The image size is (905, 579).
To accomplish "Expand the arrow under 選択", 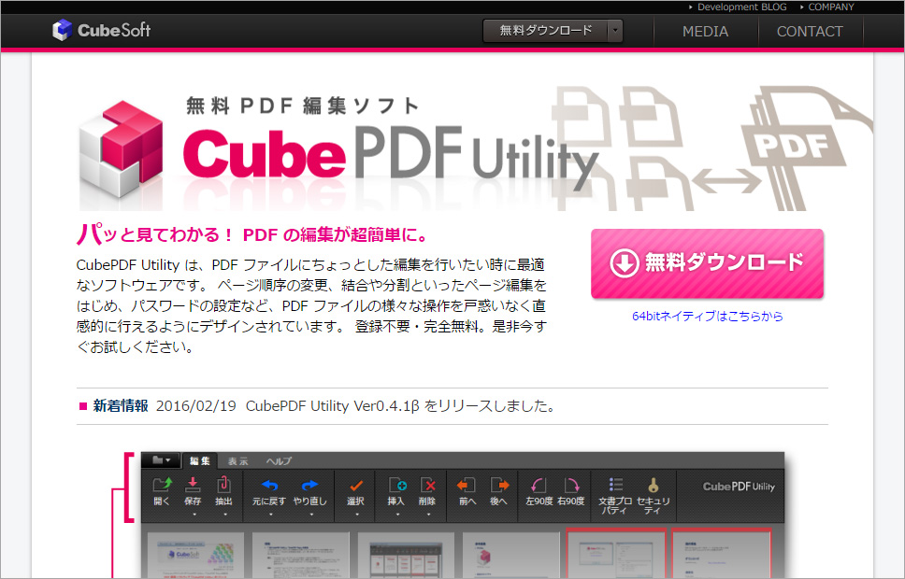I will pyautogui.click(x=357, y=514).
